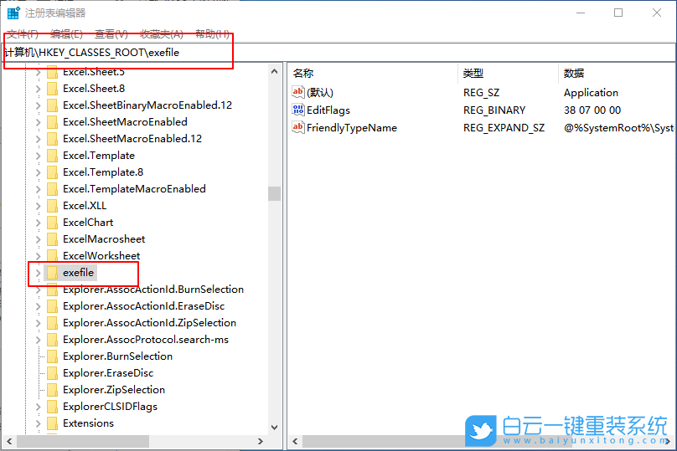
Task: Click the Registry Editor app icon in title bar
Action: click(x=13, y=13)
